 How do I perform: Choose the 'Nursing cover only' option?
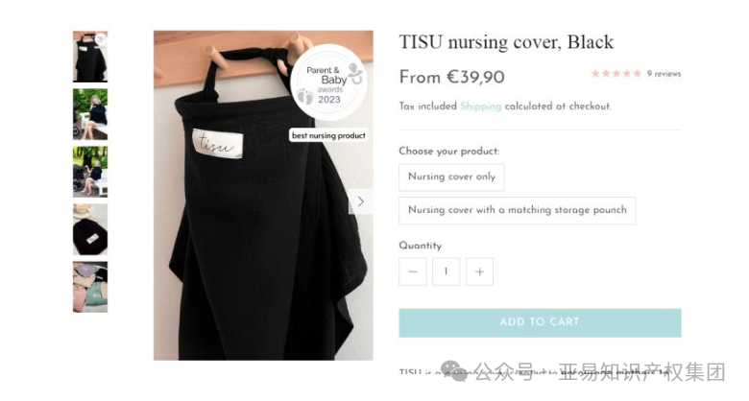(x=451, y=177)
